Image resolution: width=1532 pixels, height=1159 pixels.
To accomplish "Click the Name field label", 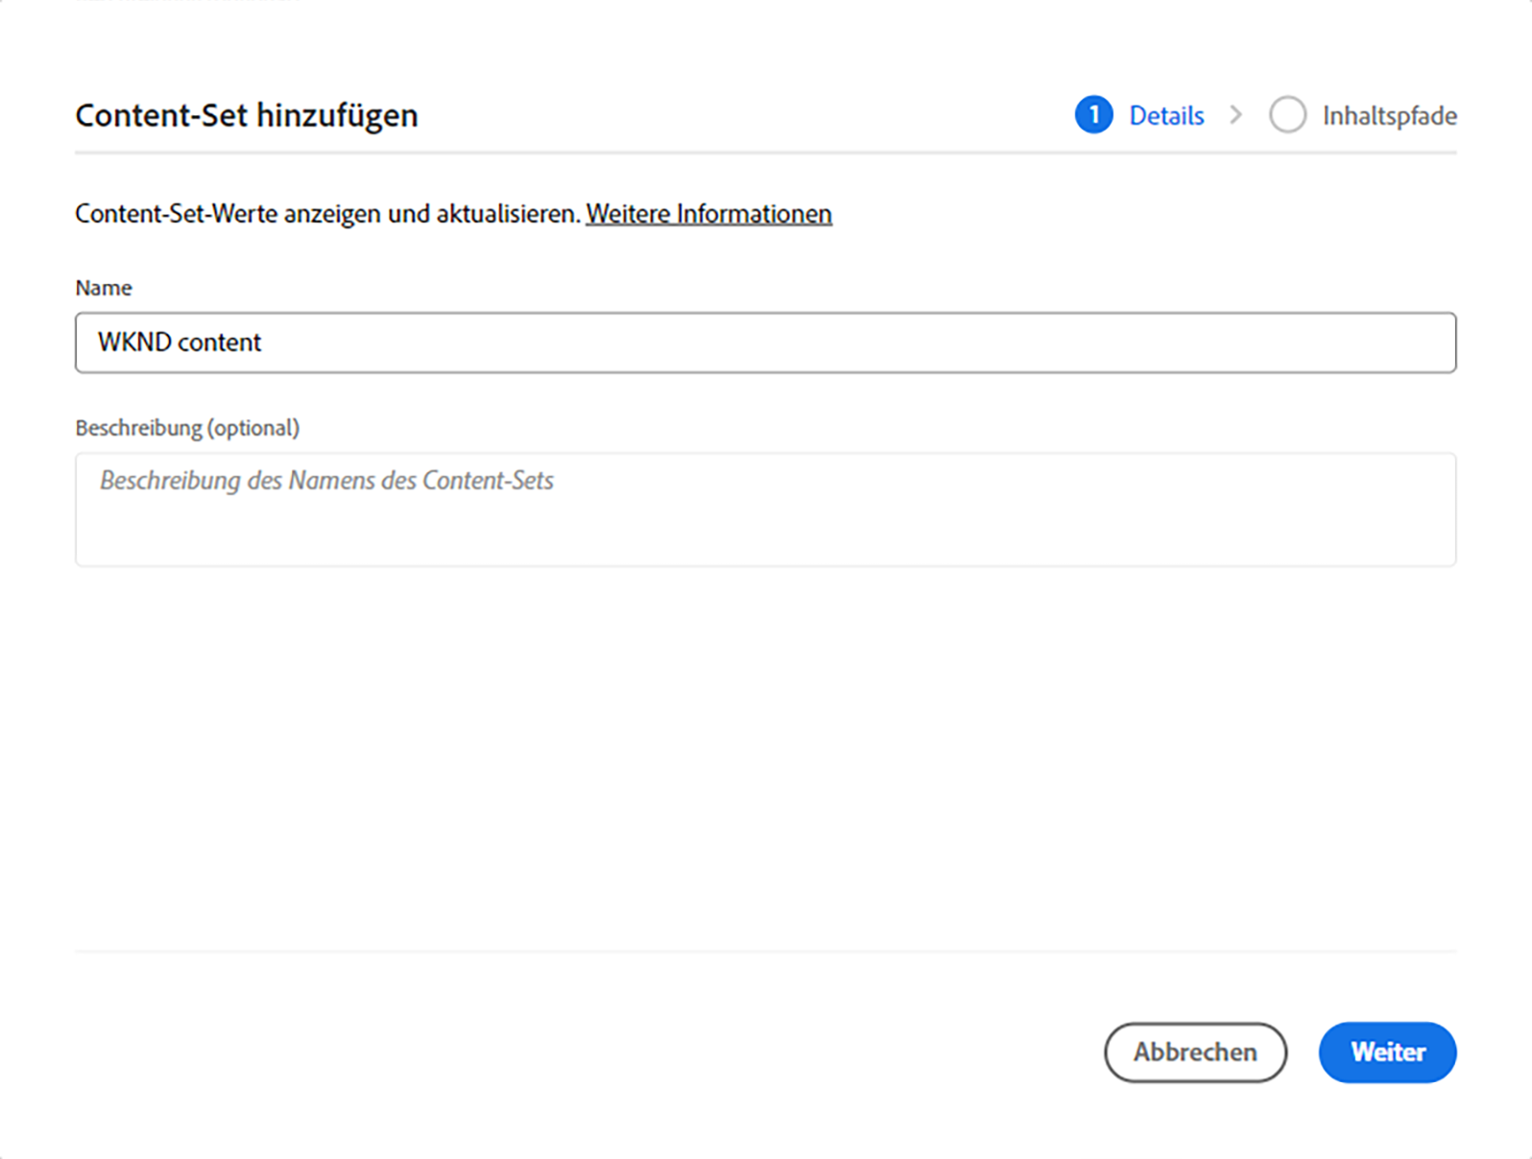I will (x=104, y=288).
